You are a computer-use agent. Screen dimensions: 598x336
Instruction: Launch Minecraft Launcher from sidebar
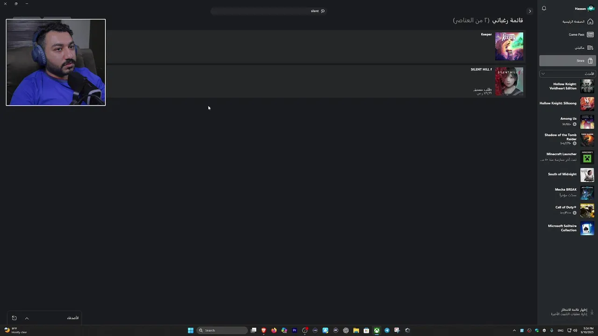tap(567, 157)
